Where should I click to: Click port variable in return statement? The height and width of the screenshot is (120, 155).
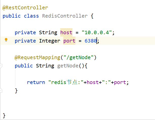pos(120,82)
